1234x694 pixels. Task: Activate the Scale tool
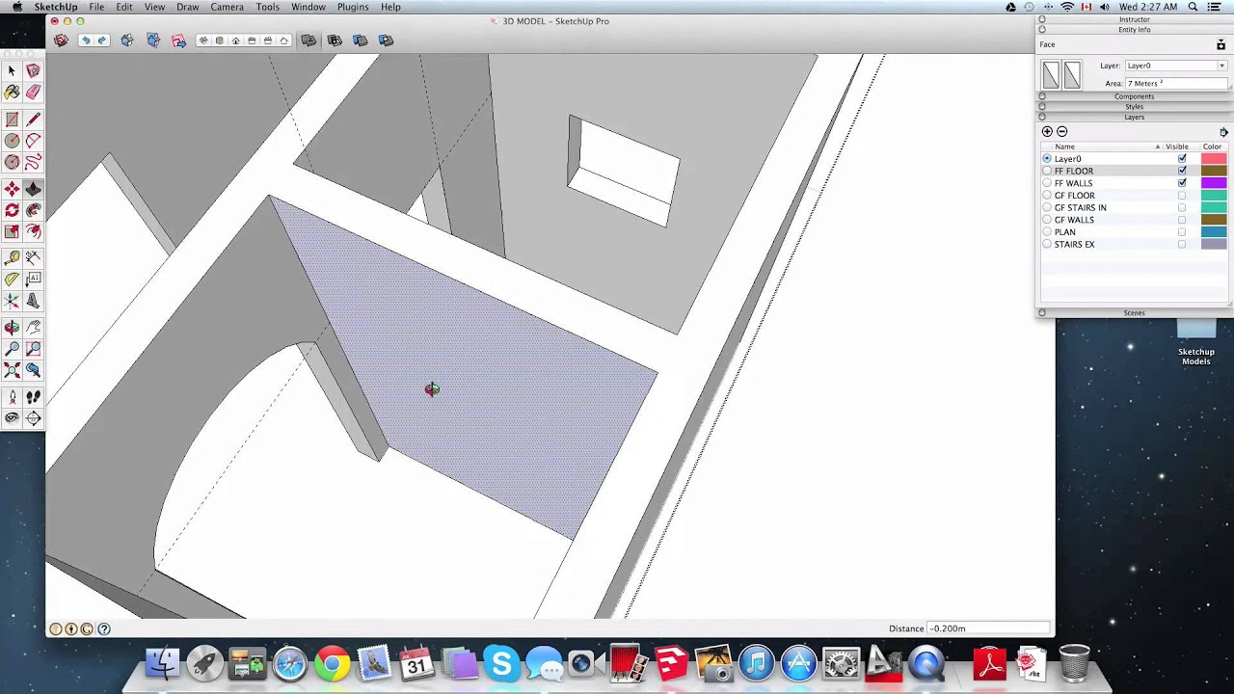tap(12, 231)
